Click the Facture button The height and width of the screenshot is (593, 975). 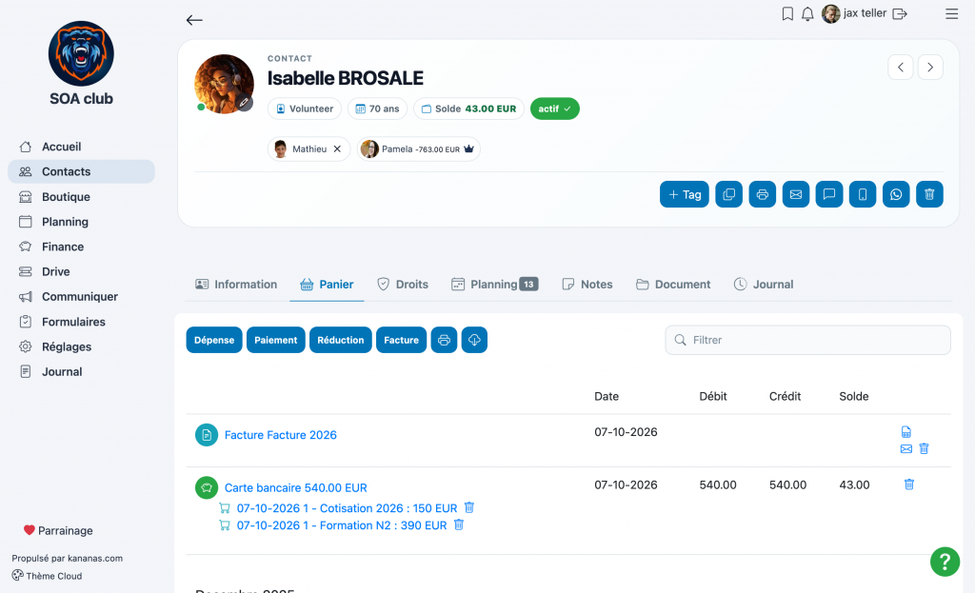coord(401,340)
